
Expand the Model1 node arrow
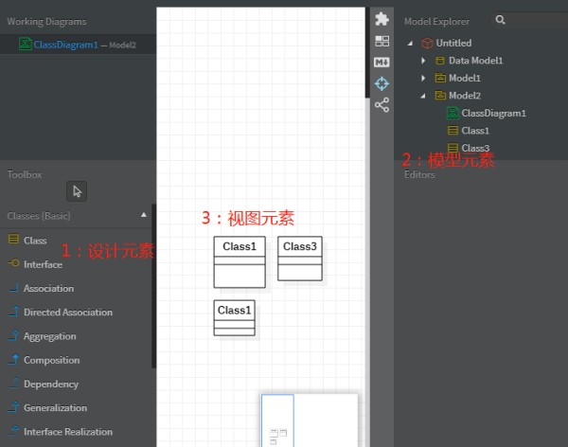[423, 78]
